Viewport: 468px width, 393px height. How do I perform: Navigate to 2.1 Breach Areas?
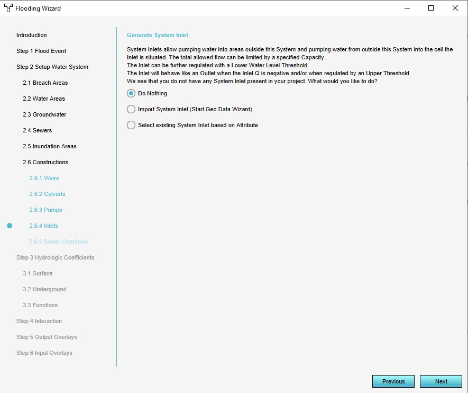tap(45, 83)
